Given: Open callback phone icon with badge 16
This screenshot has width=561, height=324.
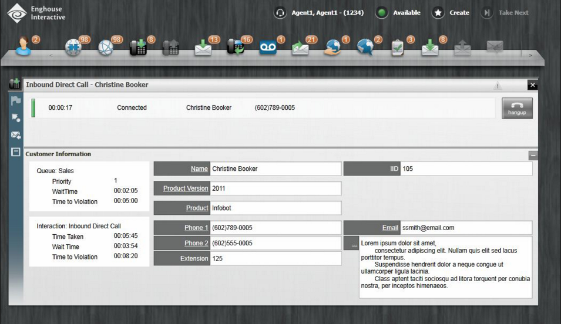Looking at the screenshot, I should click(236, 47).
